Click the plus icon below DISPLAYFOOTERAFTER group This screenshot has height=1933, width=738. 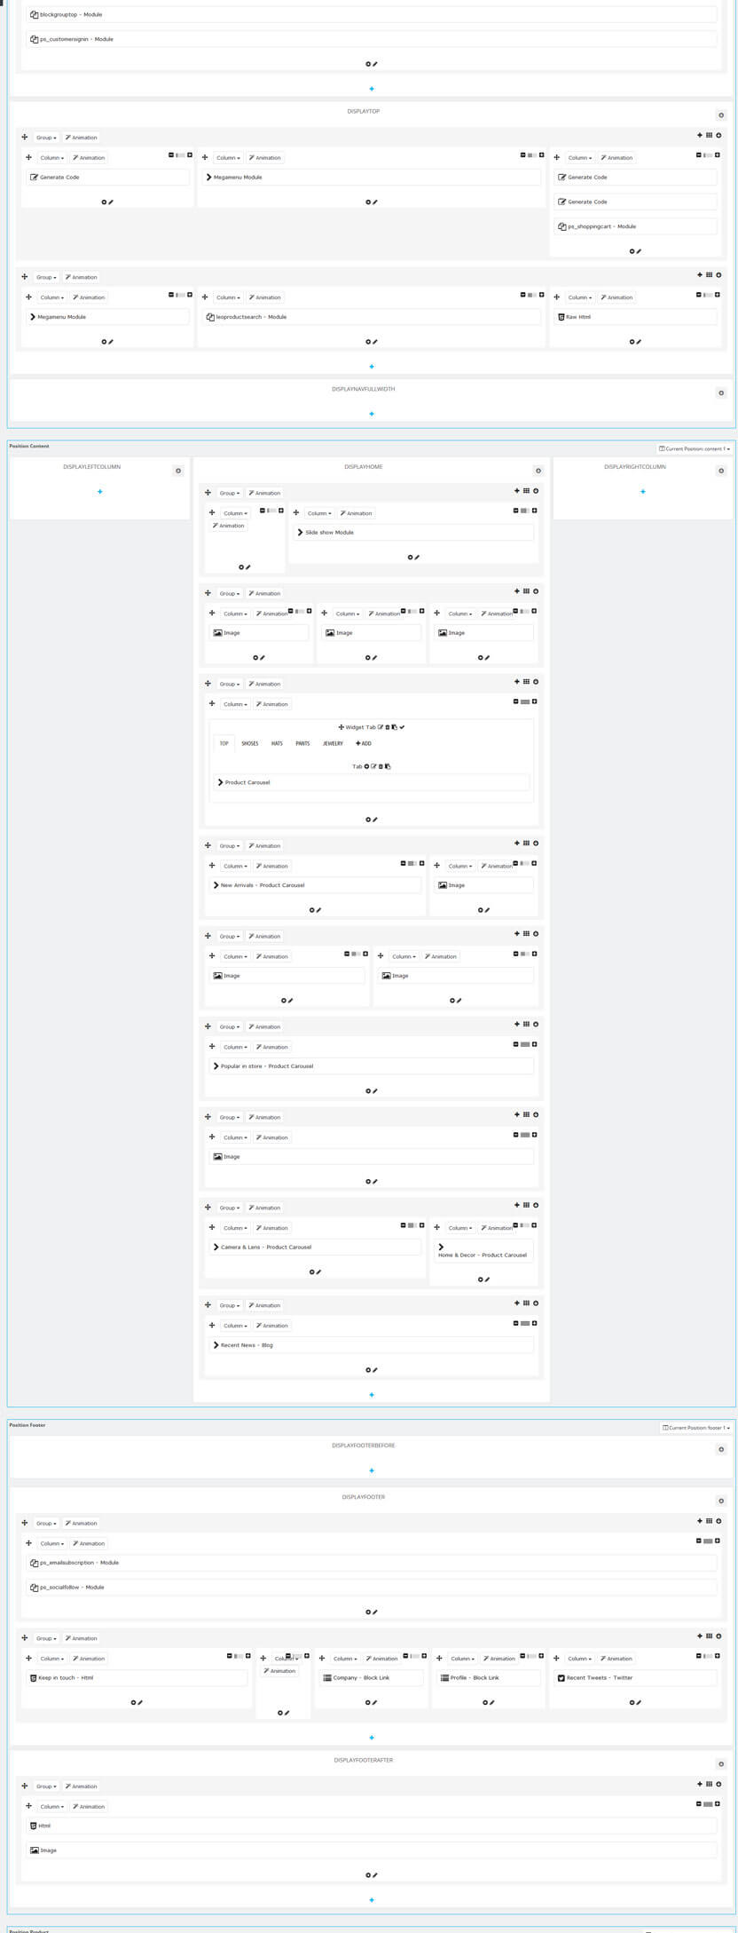point(372,1900)
